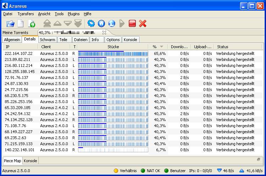Image resolution: width=266 pixels, height=176 pixels.
Task: Click the blank document toolbar icon
Action: point(21,23)
